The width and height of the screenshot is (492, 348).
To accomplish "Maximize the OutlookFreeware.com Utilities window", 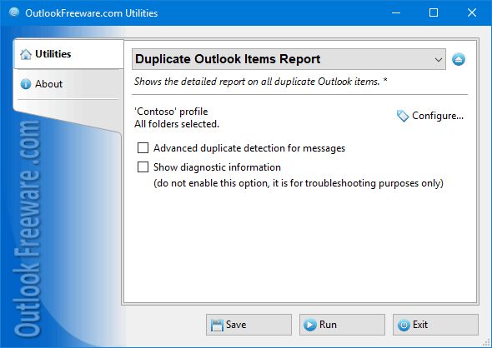I will (434, 12).
